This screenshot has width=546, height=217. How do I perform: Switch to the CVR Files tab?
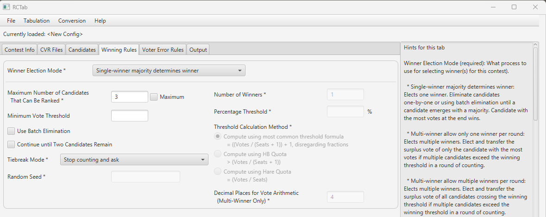click(x=51, y=50)
